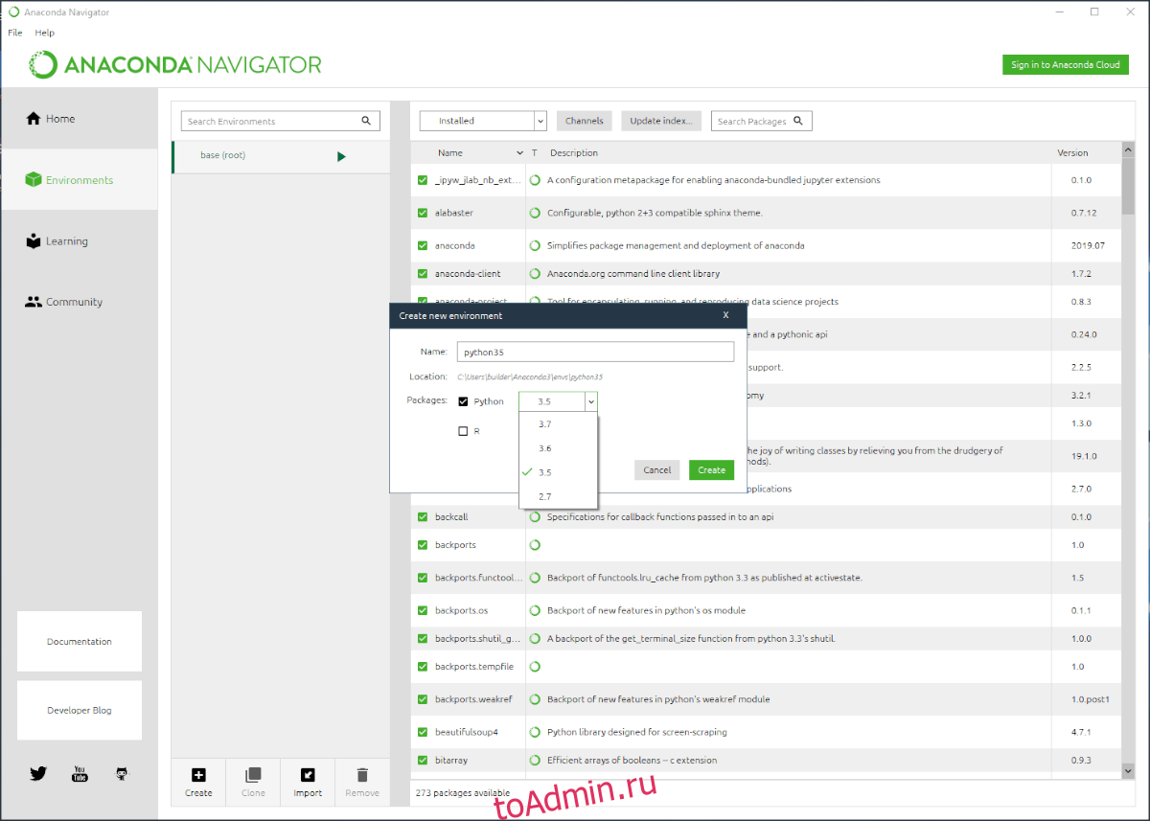
Task: Click the Remove environment trash icon
Action: (x=362, y=775)
